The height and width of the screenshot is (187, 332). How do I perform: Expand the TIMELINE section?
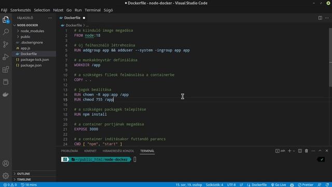point(24,179)
